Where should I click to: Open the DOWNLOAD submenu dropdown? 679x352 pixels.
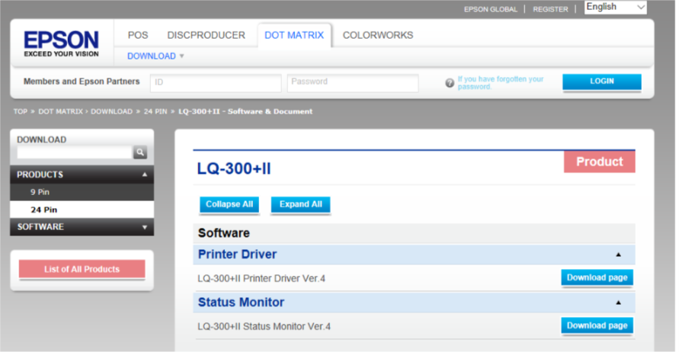[x=155, y=56]
